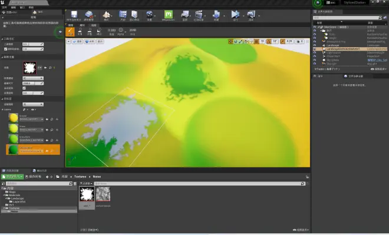
Task: Select the translate gizmo viewport icon
Action: 230,41
